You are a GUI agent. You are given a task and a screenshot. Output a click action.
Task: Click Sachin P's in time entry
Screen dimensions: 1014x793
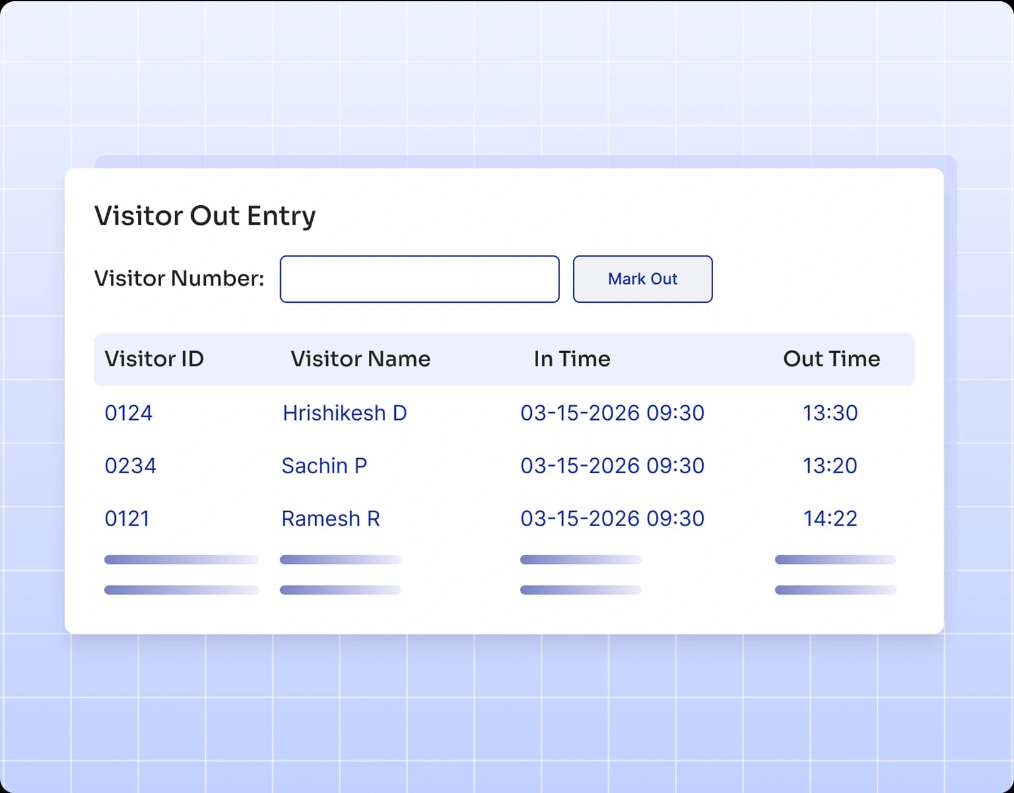coord(613,466)
